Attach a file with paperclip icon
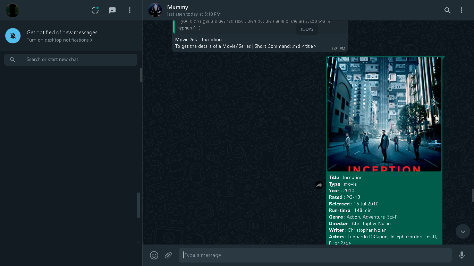This screenshot has height=266, width=474. tap(168, 255)
